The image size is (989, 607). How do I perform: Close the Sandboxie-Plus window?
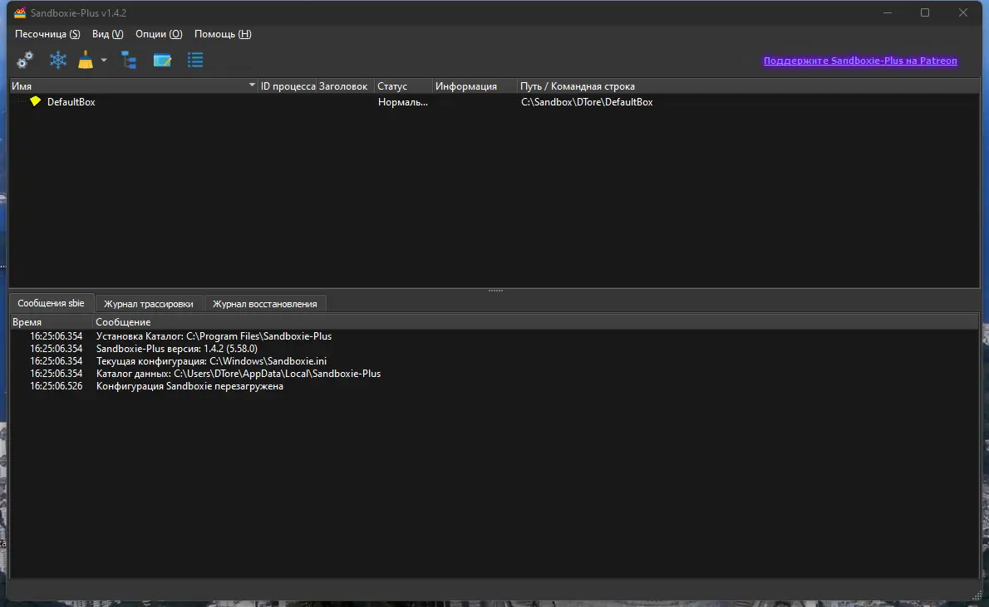(x=963, y=12)
